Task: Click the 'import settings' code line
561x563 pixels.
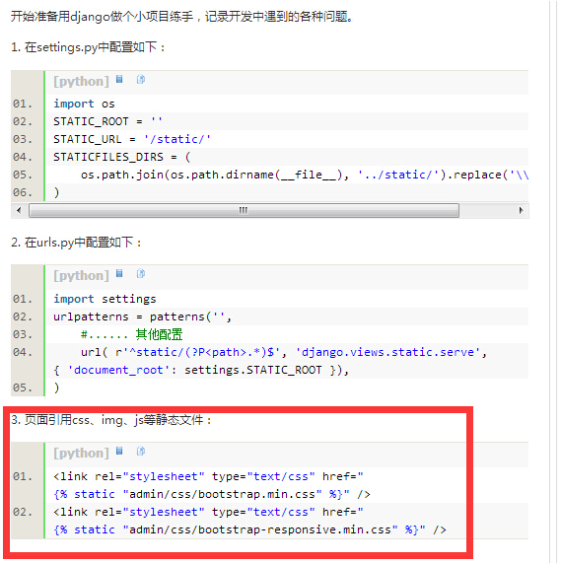Action: point(105,299)
